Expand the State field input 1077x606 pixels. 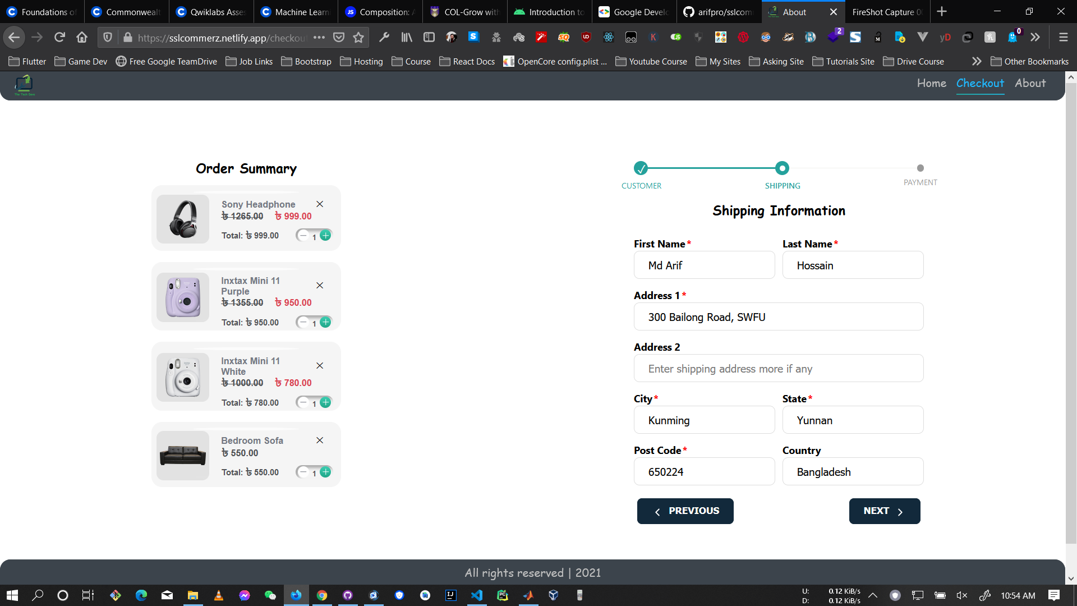tap(852, 420)
